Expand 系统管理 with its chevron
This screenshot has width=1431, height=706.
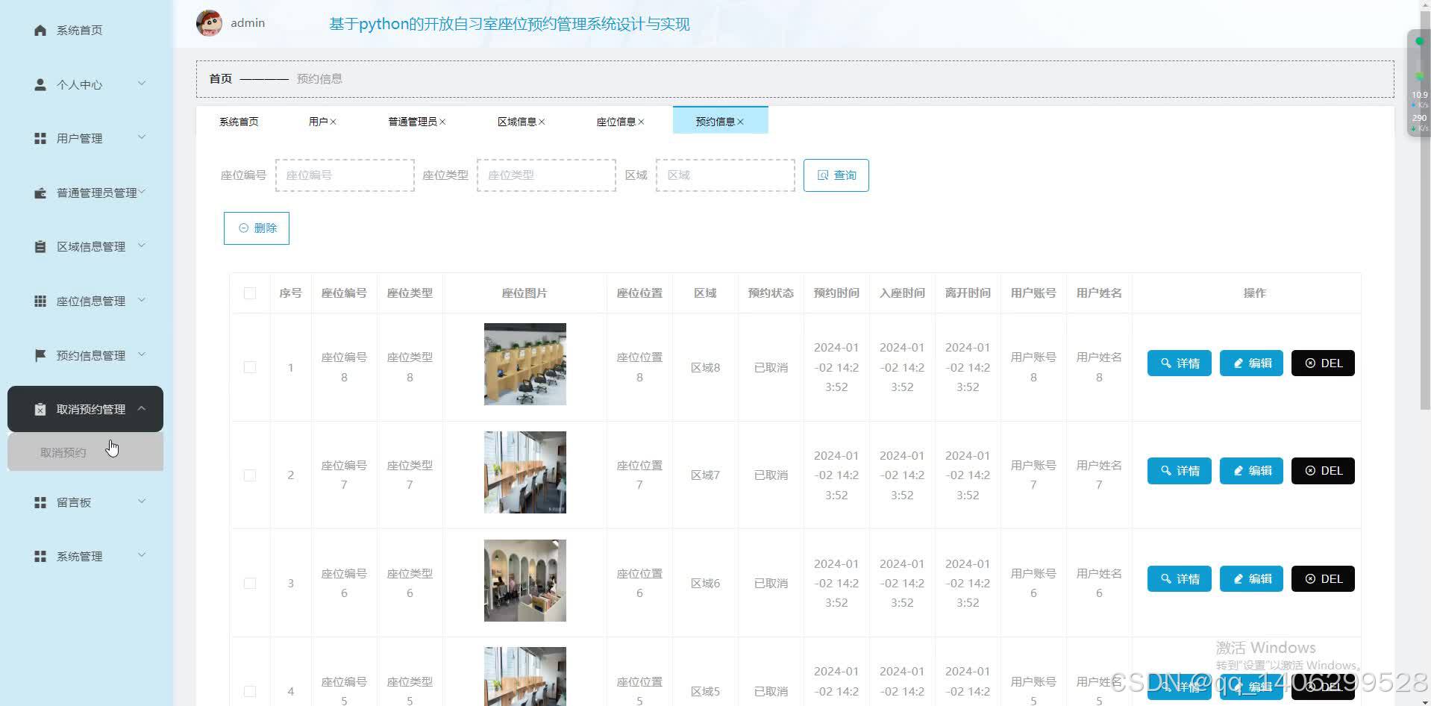point(142,555)
